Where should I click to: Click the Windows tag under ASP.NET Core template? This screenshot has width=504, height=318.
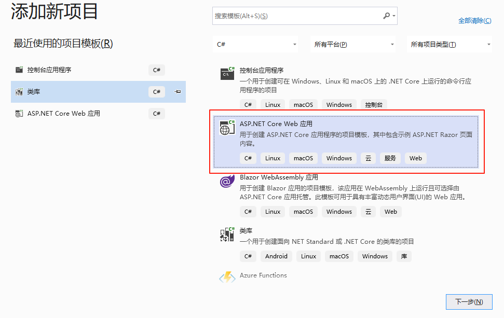(339, 158)
